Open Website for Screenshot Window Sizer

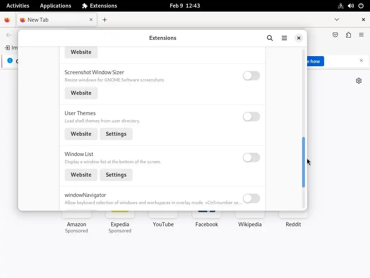pyautogui.click(x=81, y=93)
